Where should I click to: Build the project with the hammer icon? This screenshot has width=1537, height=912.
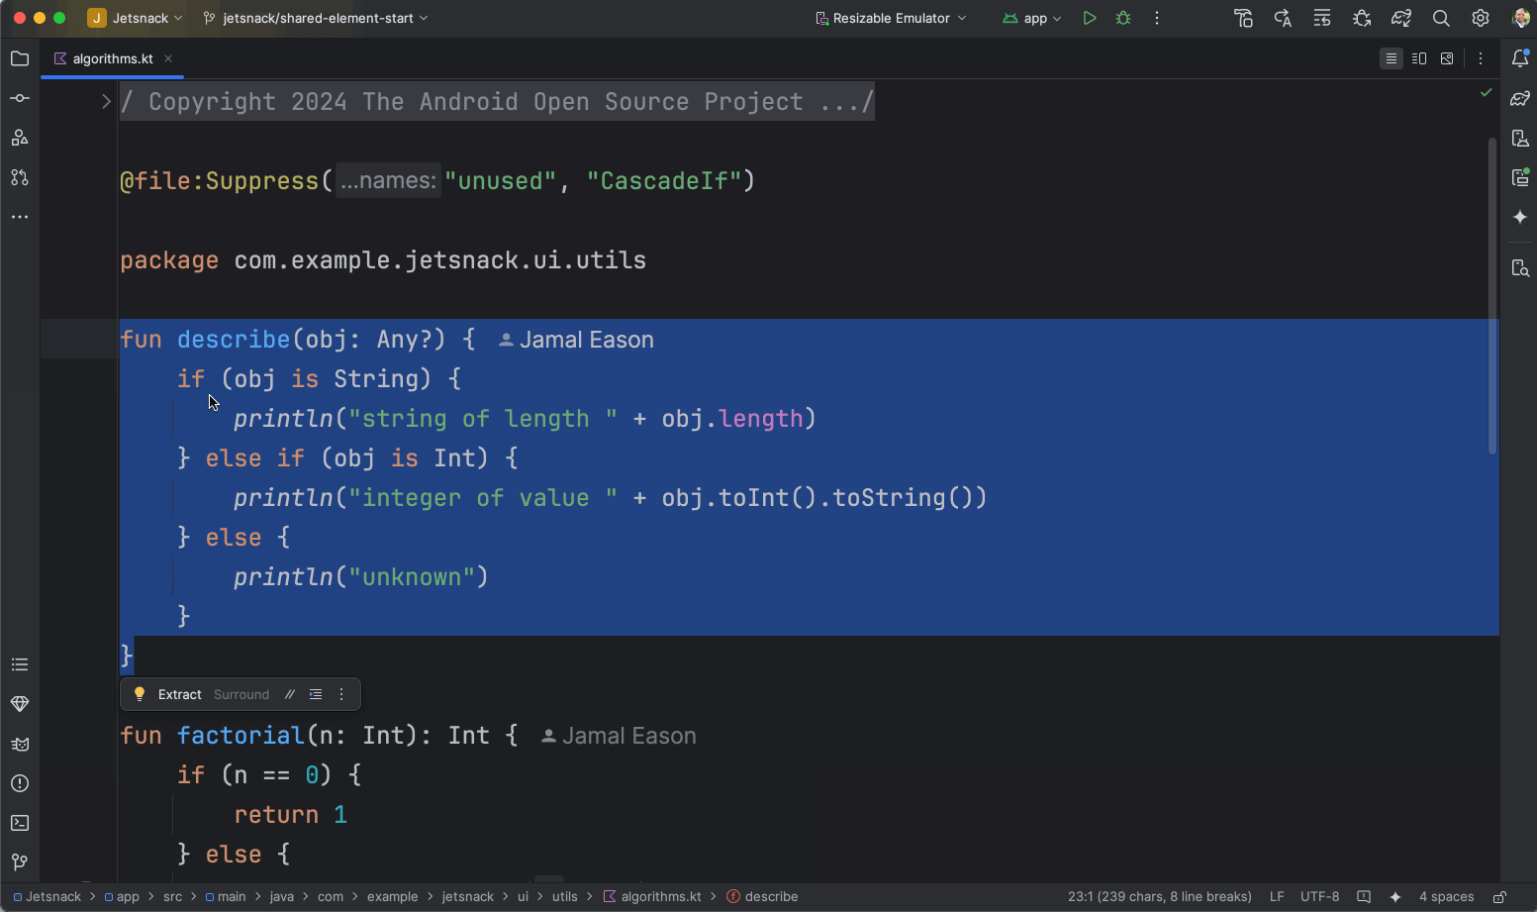(x=1244, y=18)
